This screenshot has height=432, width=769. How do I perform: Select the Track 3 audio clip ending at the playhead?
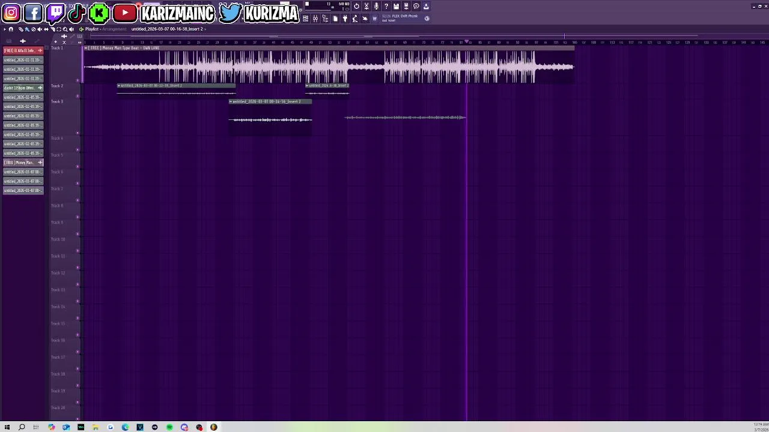tap(406, 118)
